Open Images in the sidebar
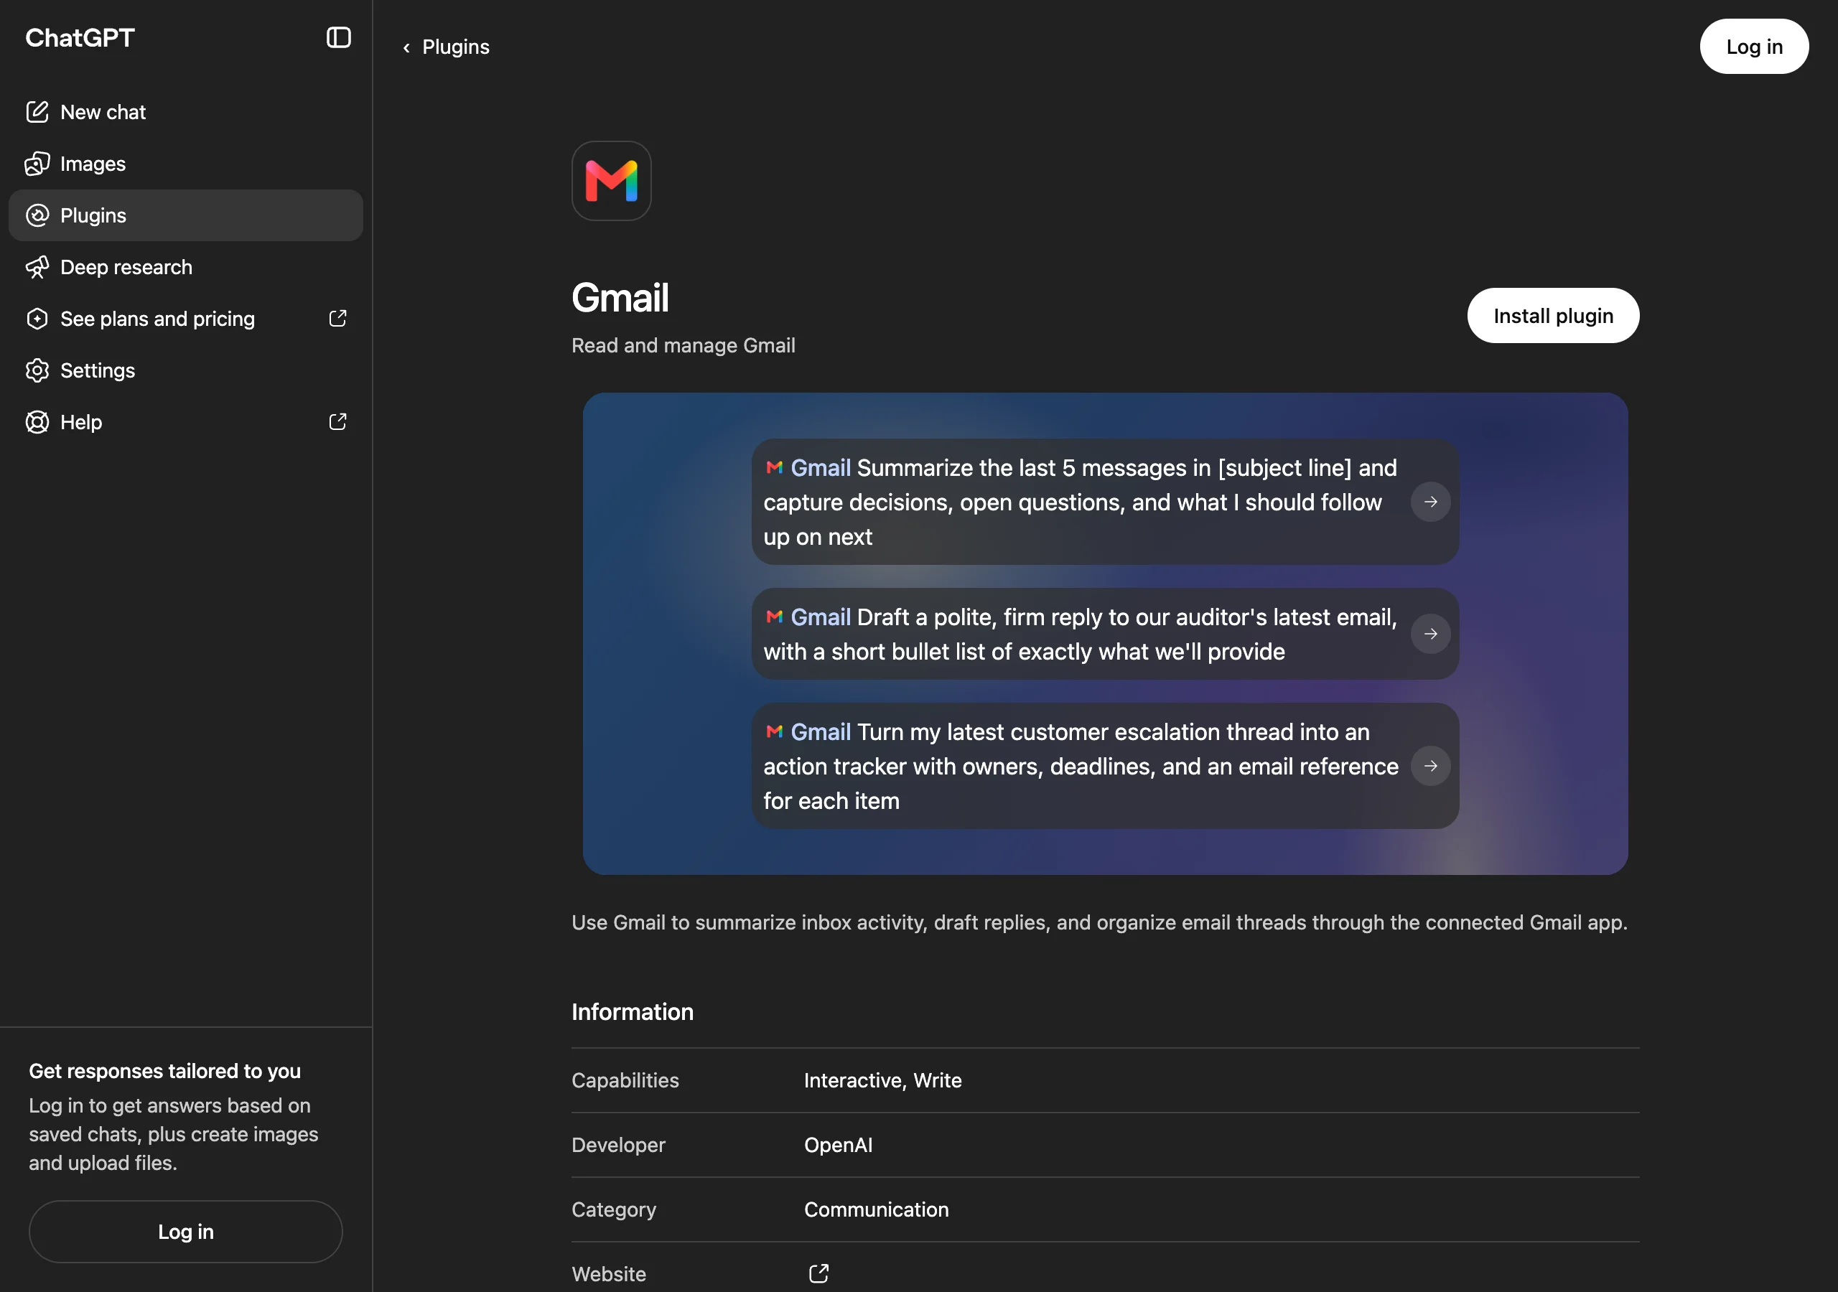This screenshot has height=1292, width=1838. tap(186, 164)
